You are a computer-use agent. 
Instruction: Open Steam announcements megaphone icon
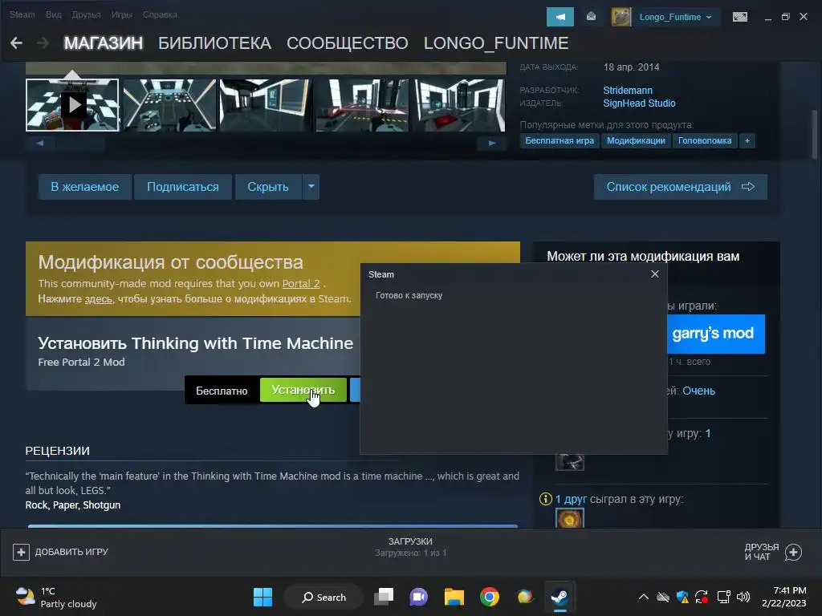[x=560, y=17]
